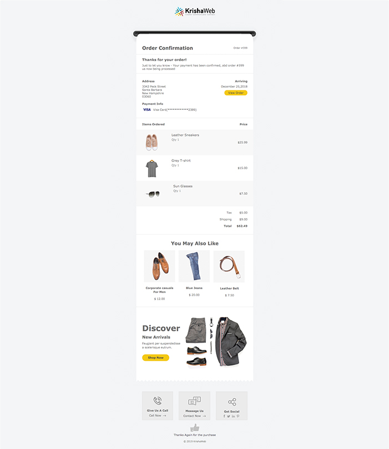Viewport: 389px width, 449px height.
Task: Follow the Contact Now arrow link
Action: pyautogui.click(x=194, y=416)
